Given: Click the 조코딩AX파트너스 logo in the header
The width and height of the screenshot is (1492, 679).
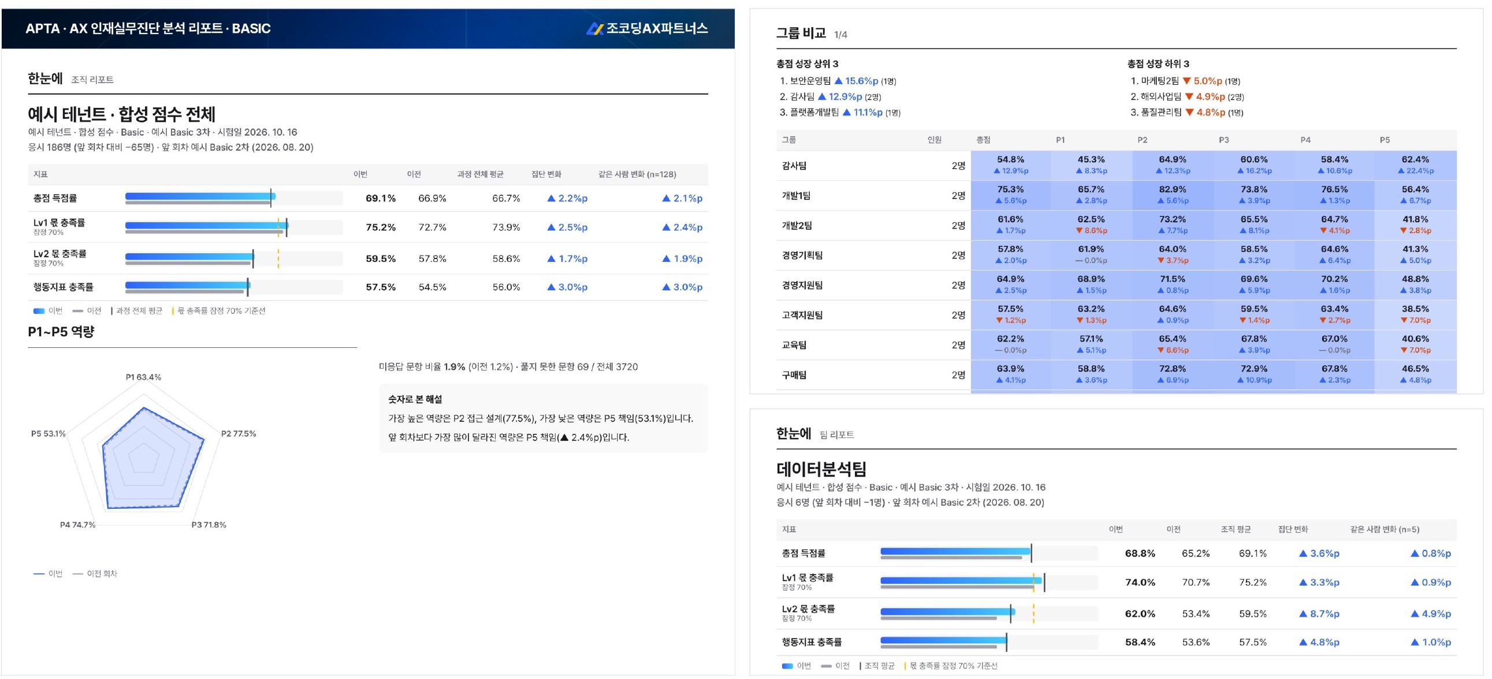Looking at the screenshot, I should [x=646, y=28].
